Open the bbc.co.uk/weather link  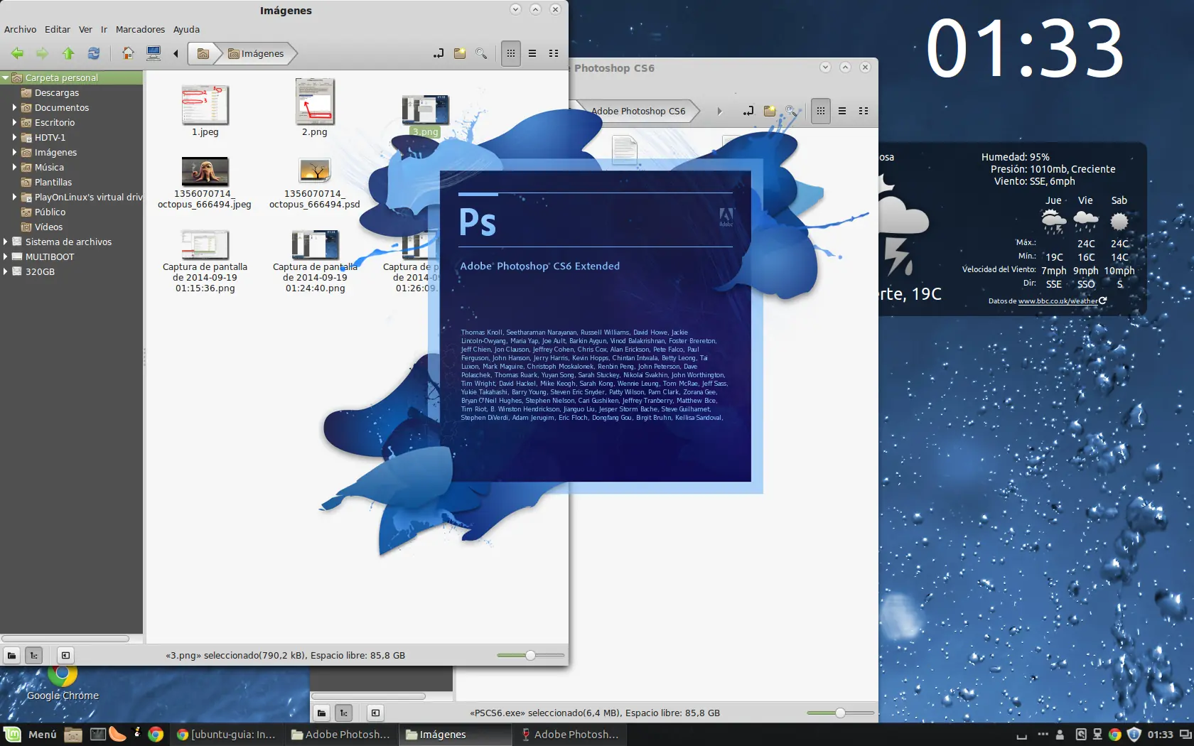point(1058,301)
